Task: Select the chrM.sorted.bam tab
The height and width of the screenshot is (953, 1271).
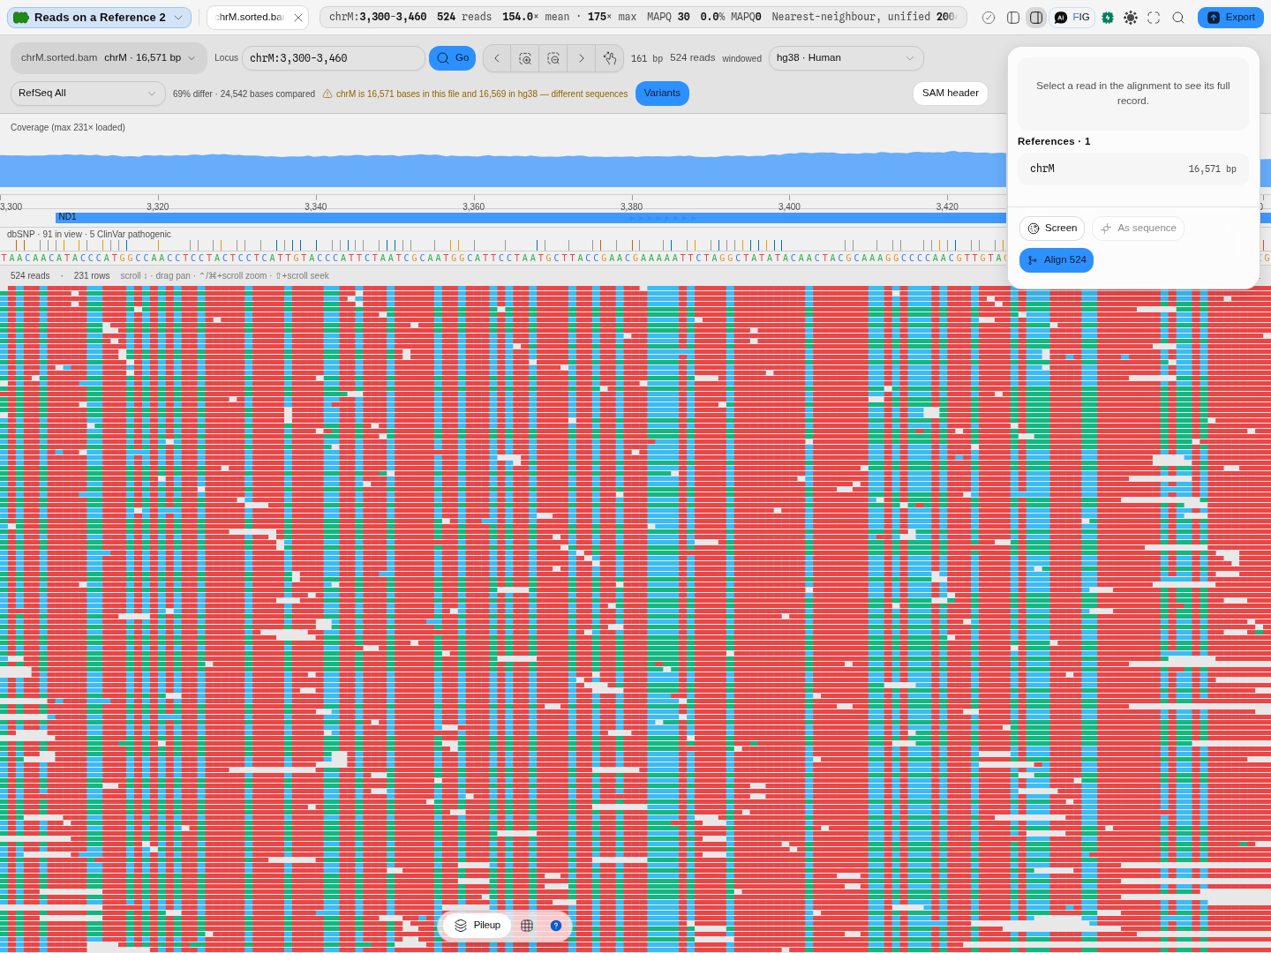Action: click(251, 18)
